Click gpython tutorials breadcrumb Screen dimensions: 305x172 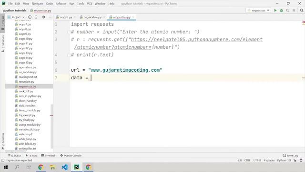[x=14, y=11]
